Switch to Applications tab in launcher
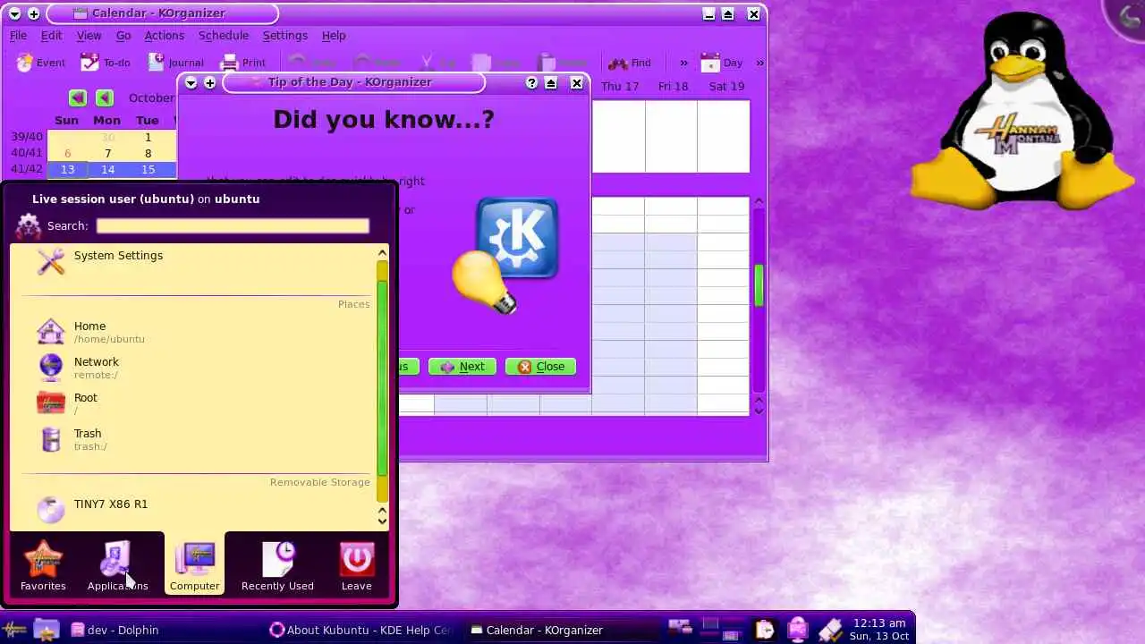 (117, 565)
